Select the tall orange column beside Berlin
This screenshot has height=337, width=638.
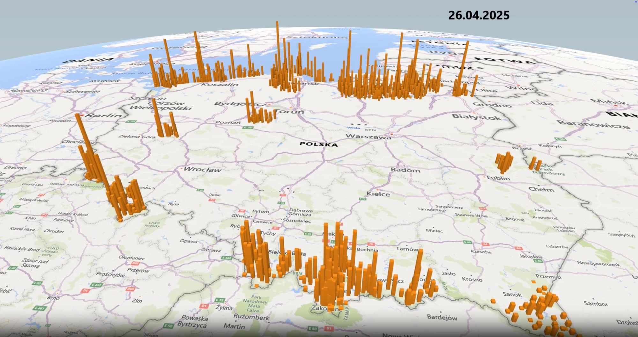pyautogui.click(x=86, y=145)
